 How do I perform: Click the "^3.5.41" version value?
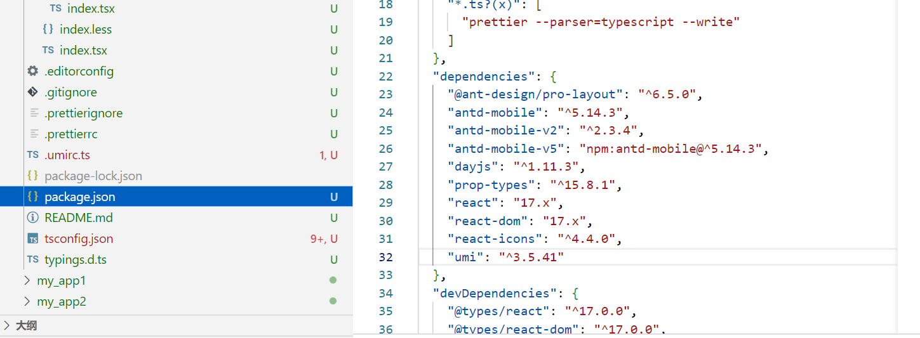pyautogui.click(x=531, y=257)
